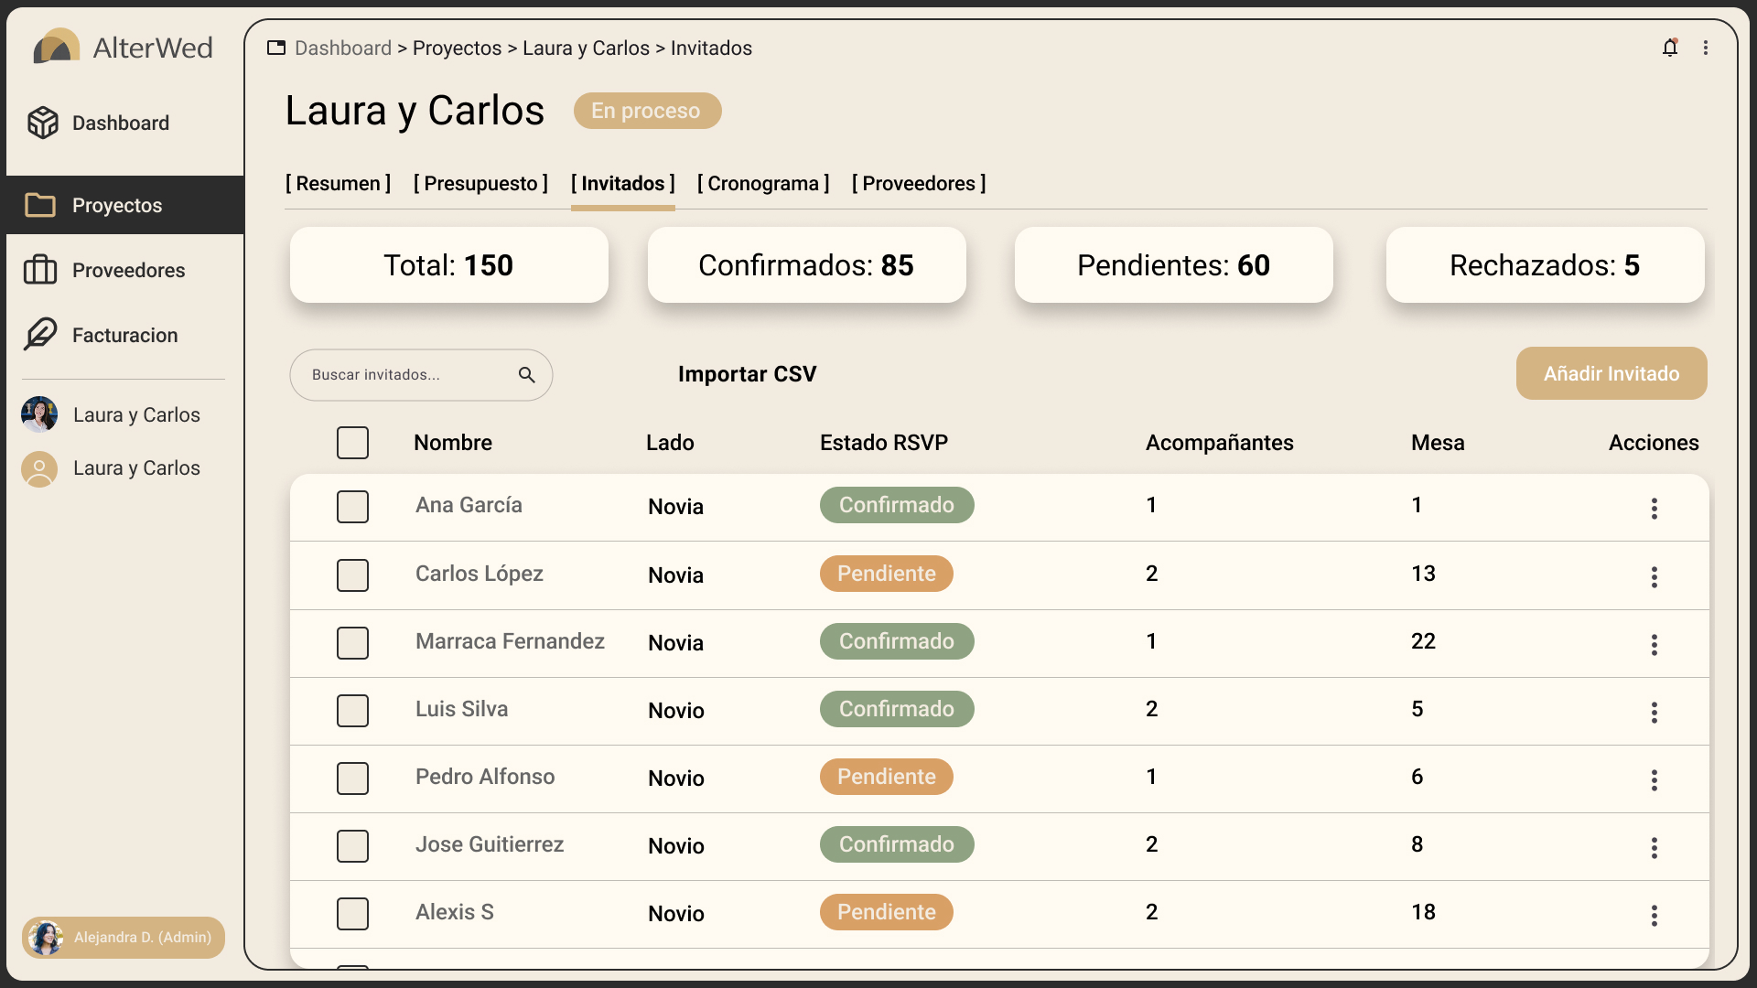Image resolution: width=1757 pixels, height=988 pixels.
Task: Switch to the Presupuesto tab
Action: (480, 184)
